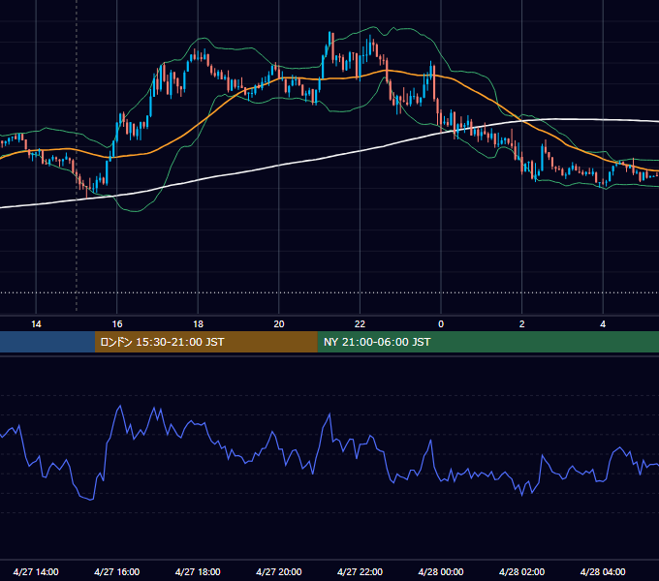
Task: Click the 2 hour label on the price chart axis
Action: pos(522,324)
